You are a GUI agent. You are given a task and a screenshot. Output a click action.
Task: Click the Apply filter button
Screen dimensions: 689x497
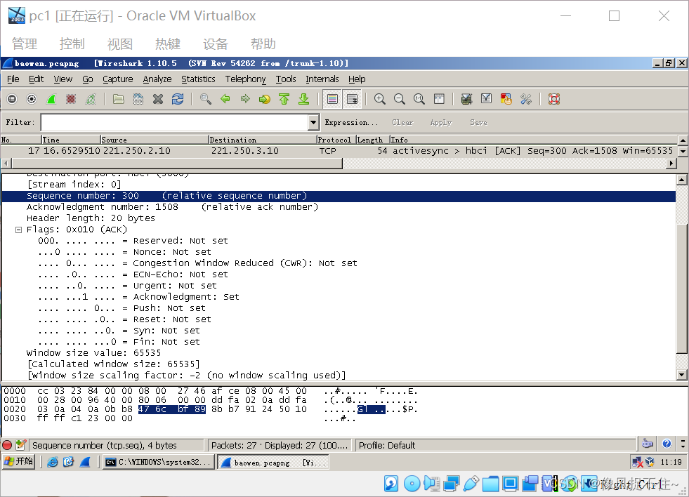coord(441,122)
